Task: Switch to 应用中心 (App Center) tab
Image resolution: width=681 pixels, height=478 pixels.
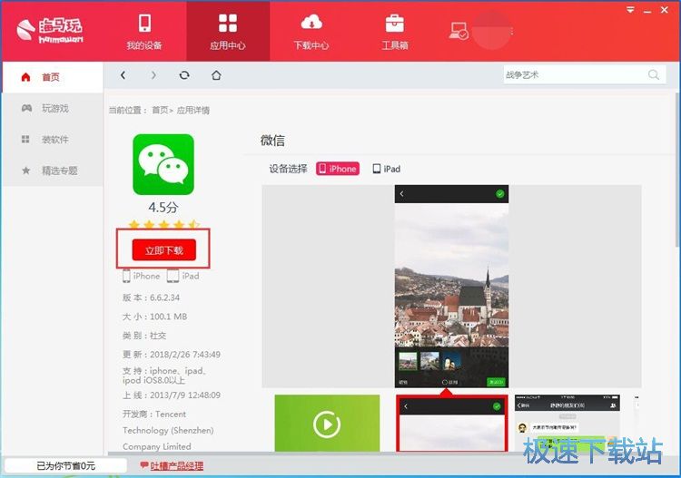Action: click(x=227, y=31)
